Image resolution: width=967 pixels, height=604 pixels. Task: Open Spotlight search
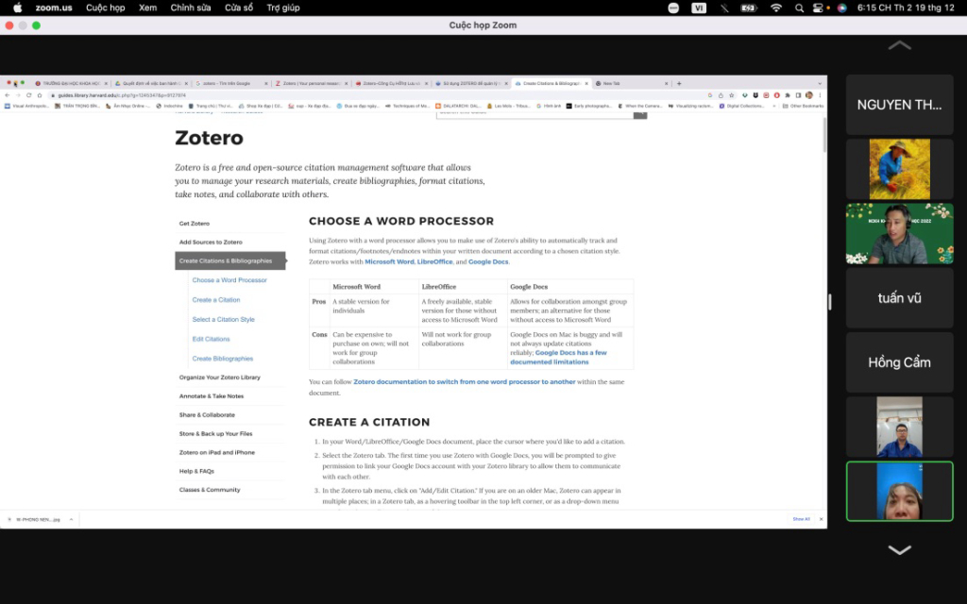799,8
